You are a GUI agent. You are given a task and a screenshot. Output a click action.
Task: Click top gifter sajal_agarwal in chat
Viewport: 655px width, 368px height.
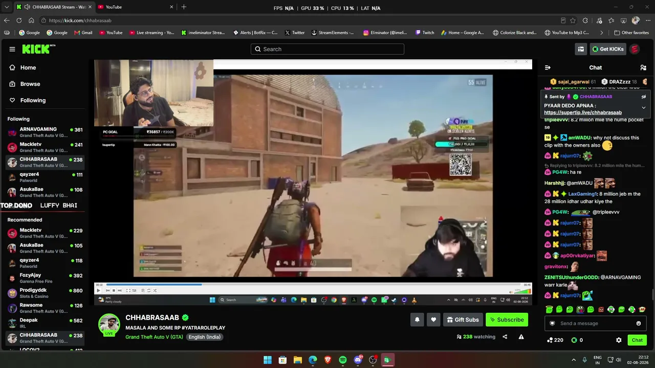574,82
